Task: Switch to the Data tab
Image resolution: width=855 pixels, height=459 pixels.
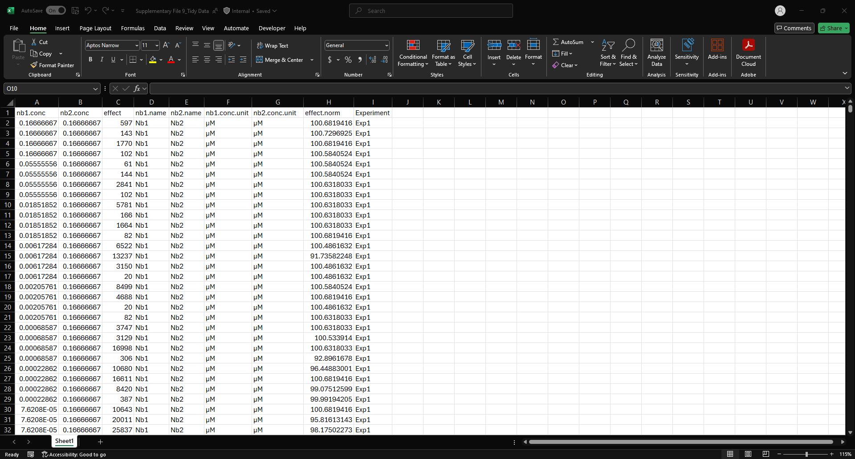Action: (x=160, y=28)
